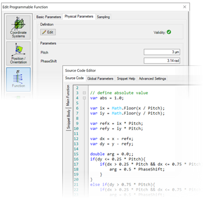Select the vertical Main Function tab
The height and width of the screenshot is (198, 203).
[68, 96]
